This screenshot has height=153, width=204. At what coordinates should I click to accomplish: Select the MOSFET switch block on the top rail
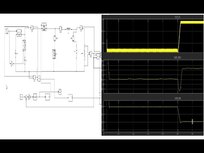[44, 27]
